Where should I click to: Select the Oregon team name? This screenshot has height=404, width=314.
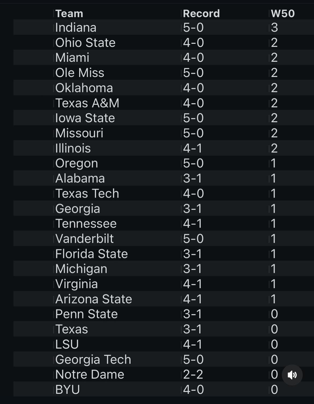(x=76, y=163)
